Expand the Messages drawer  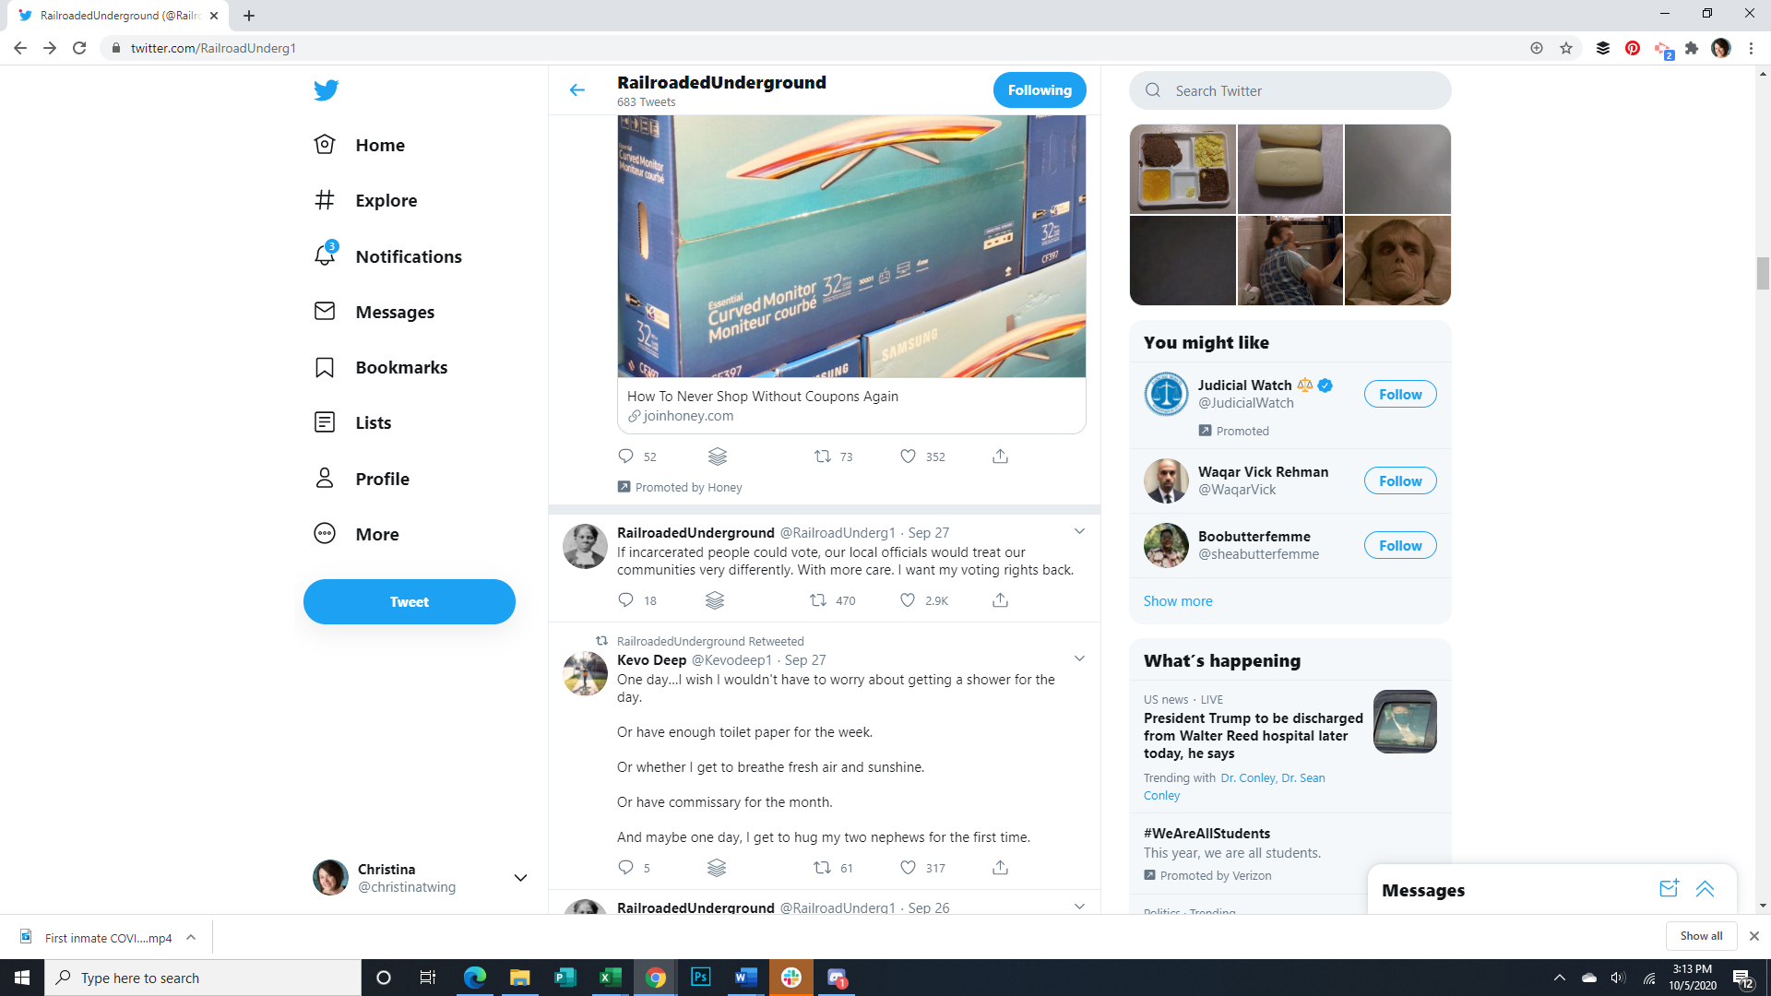(1705, 889)
